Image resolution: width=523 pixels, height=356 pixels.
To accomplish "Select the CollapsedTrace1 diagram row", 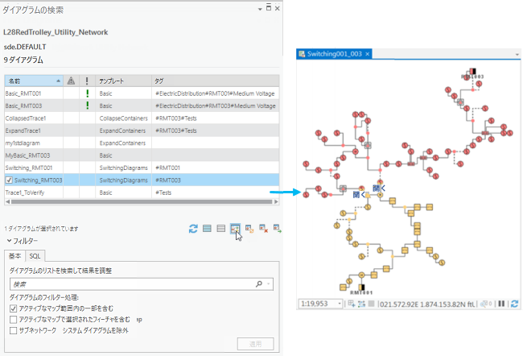I will click(142, 118).
